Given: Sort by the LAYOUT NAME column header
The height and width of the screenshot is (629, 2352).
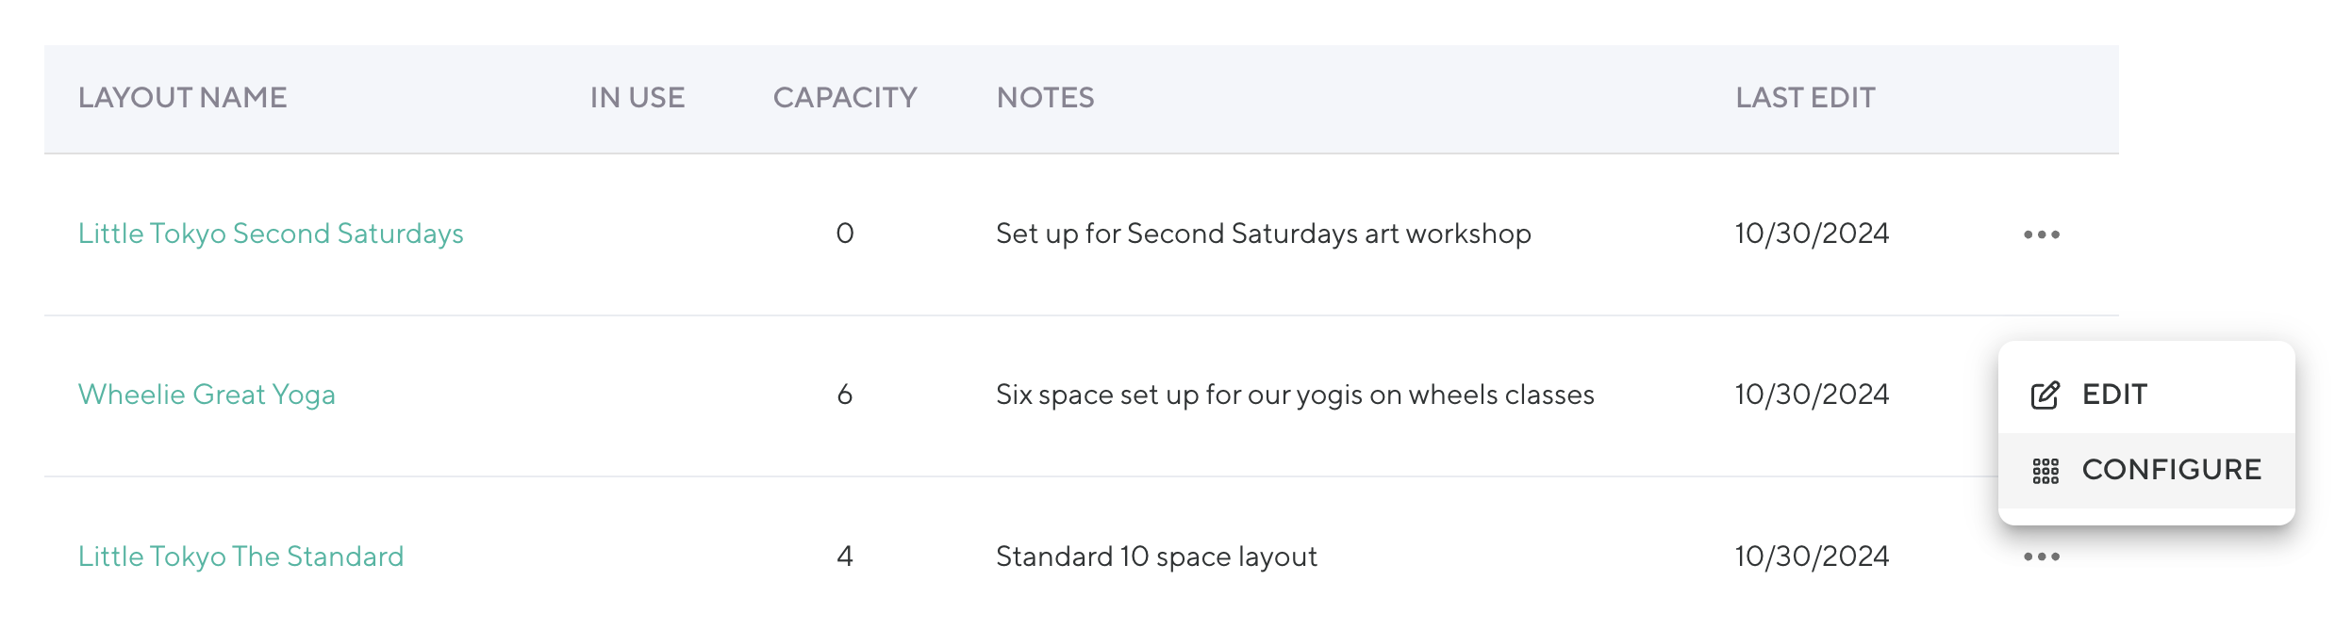Looking at the screenshot, I should (182, 98).
